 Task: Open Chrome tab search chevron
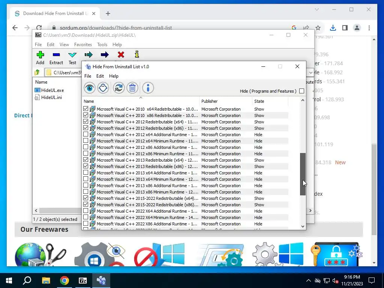tap(316, 9)
